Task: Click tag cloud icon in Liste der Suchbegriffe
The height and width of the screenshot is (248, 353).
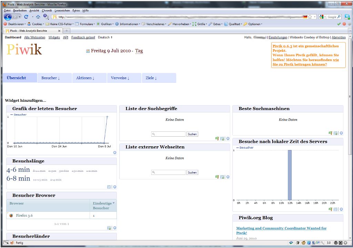Action: (x=217, y=139)
